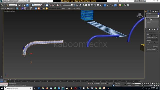Collapse the Parameters rollout
This screenshot has height=90, width=160.
coord(152,33)
